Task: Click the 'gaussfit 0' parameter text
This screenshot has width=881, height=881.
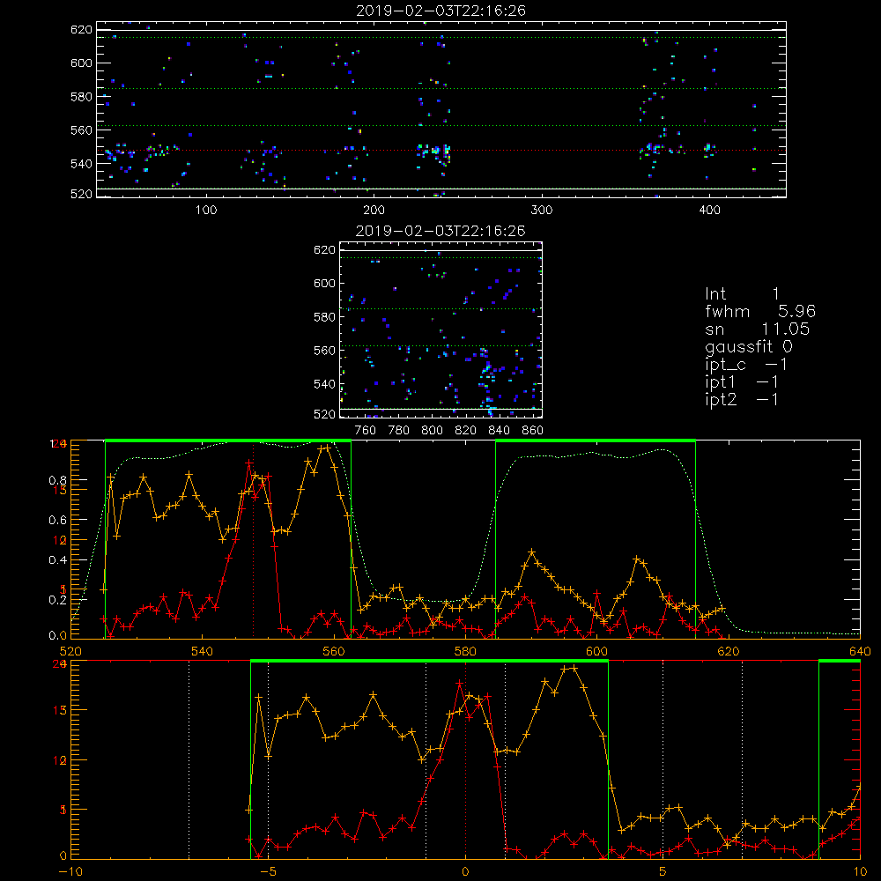Action: pos(748,347)
